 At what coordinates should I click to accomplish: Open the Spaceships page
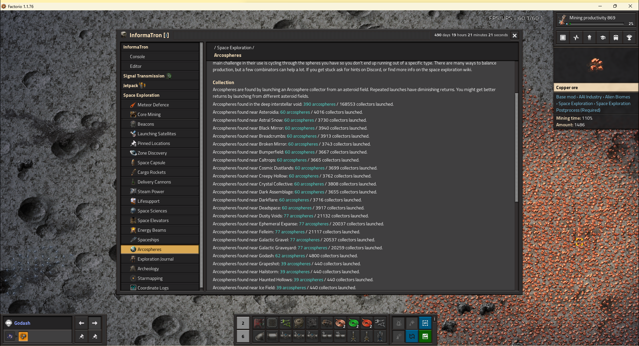[160, 240]
